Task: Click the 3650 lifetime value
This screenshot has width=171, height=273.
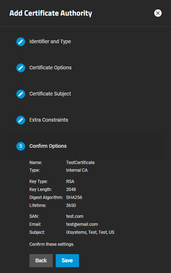Action: [x=71, y=205]
